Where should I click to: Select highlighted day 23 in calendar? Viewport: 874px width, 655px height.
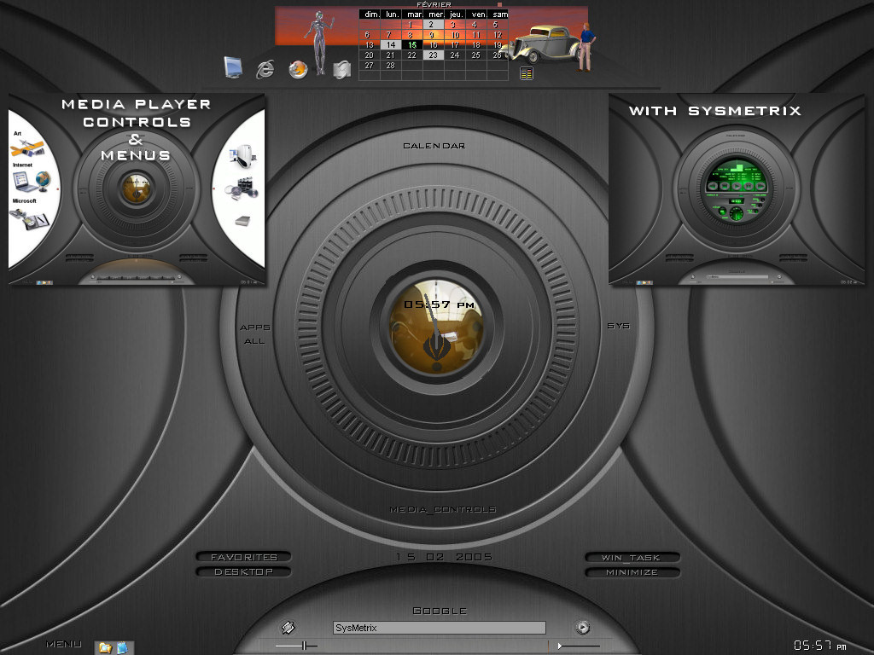433,55
